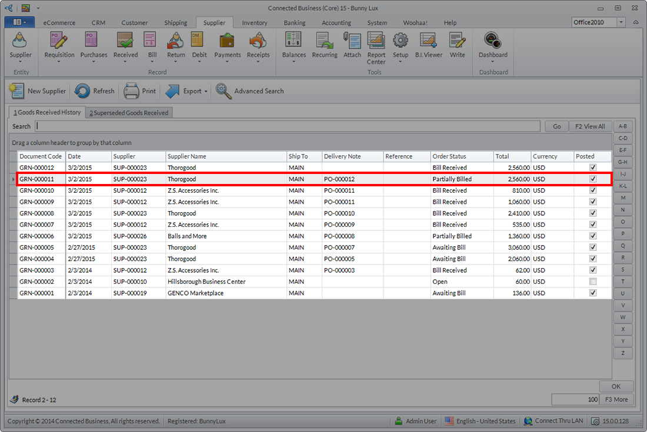The width and height of the screenshot is (647, 432).
Task: Click into the Search text field
Action: click(287, 126)
